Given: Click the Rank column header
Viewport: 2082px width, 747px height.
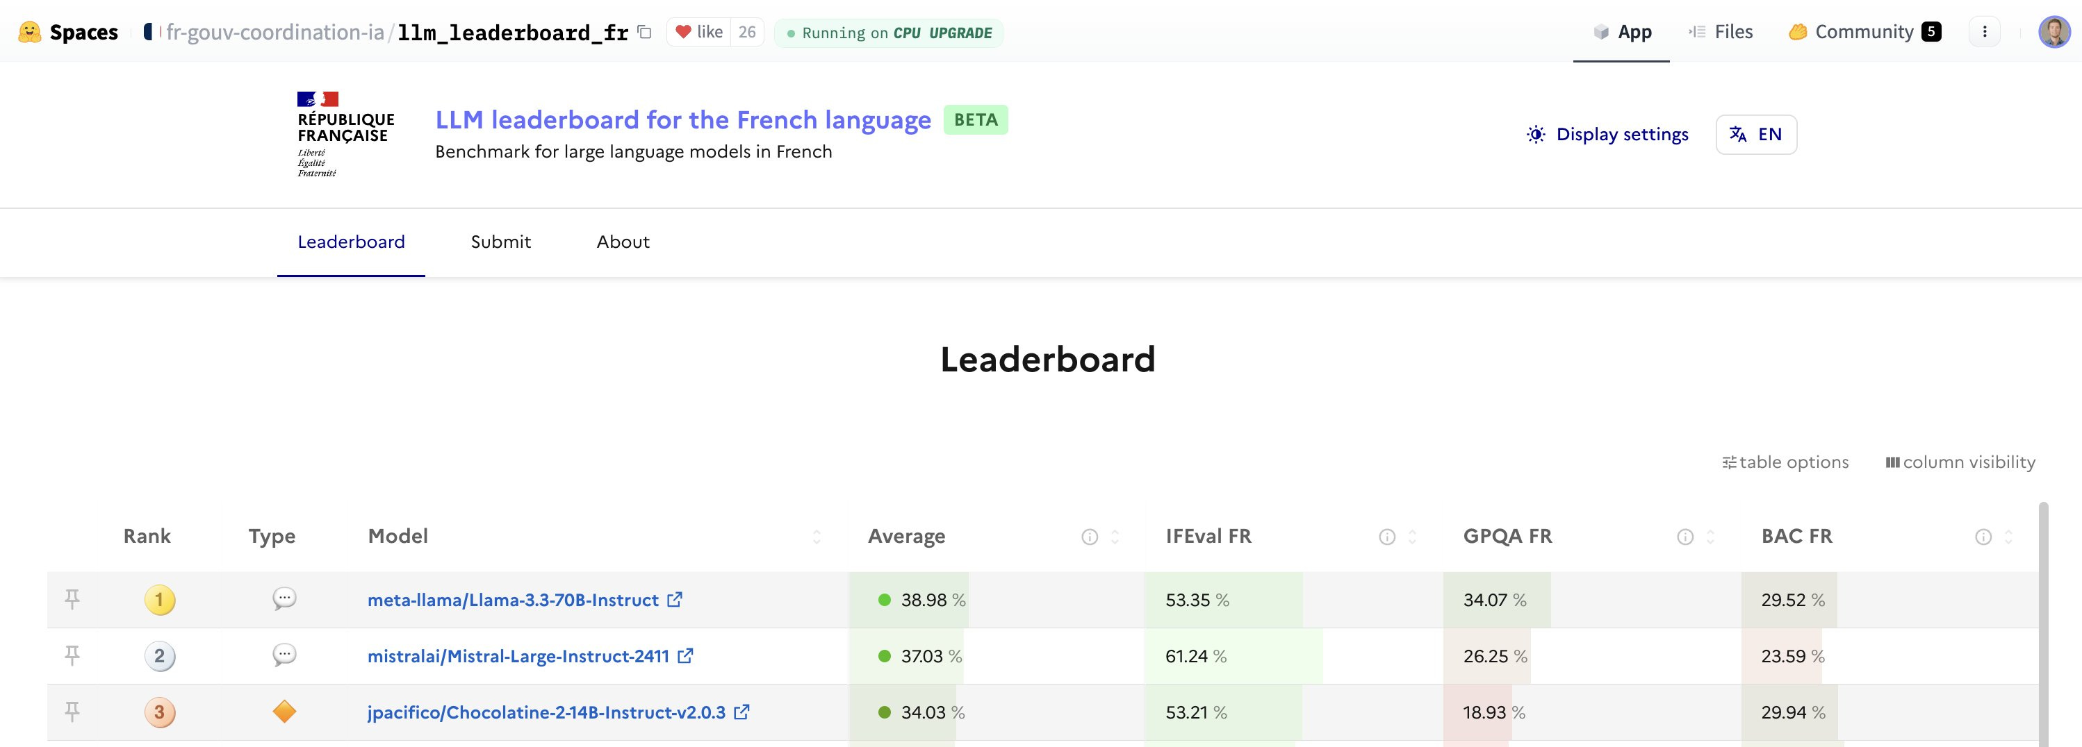Looking at the screenshot, I should click(147, 536).
